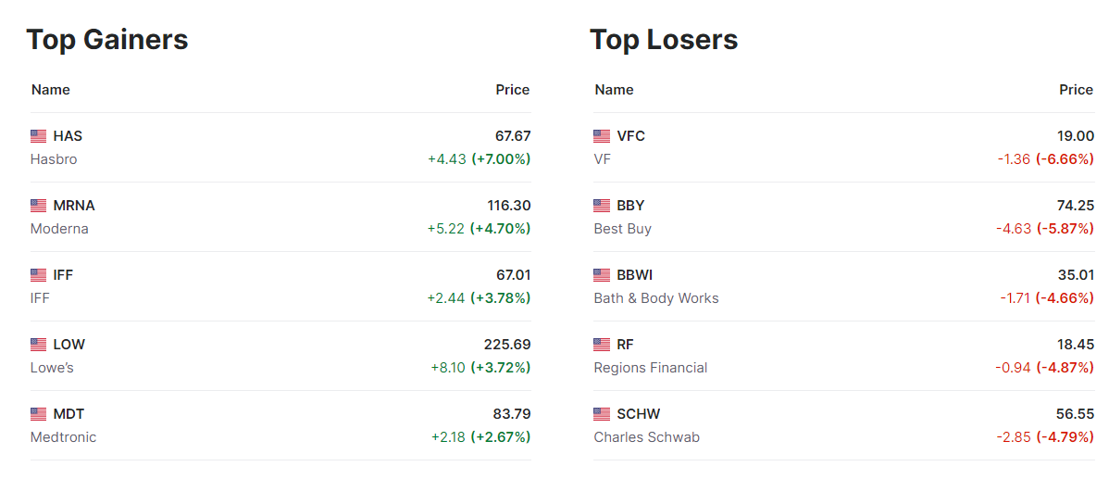Viewport: 1109px width, 479px height.
Task: Select the BBWI ticker symbol
Action: pos(635,275)
